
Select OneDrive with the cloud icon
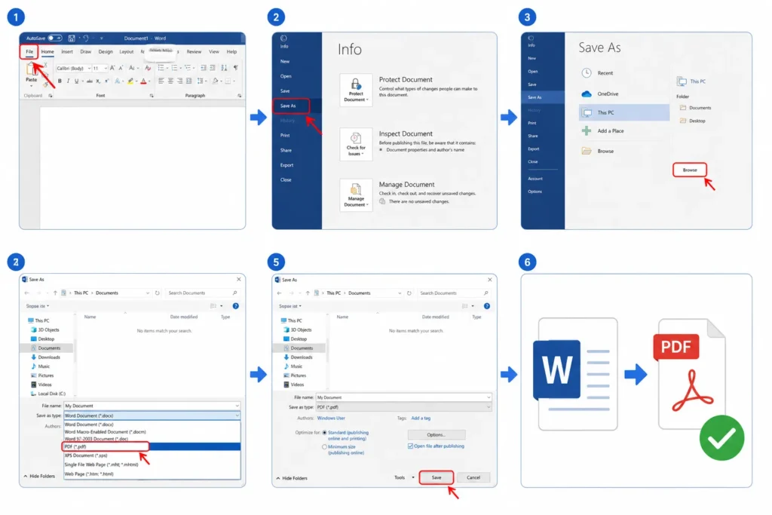(601, 93)
